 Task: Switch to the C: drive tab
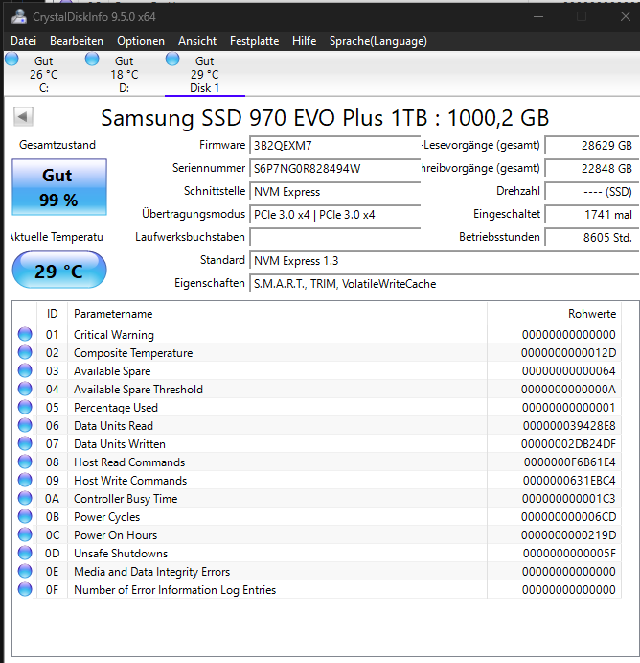coord(44,74)
